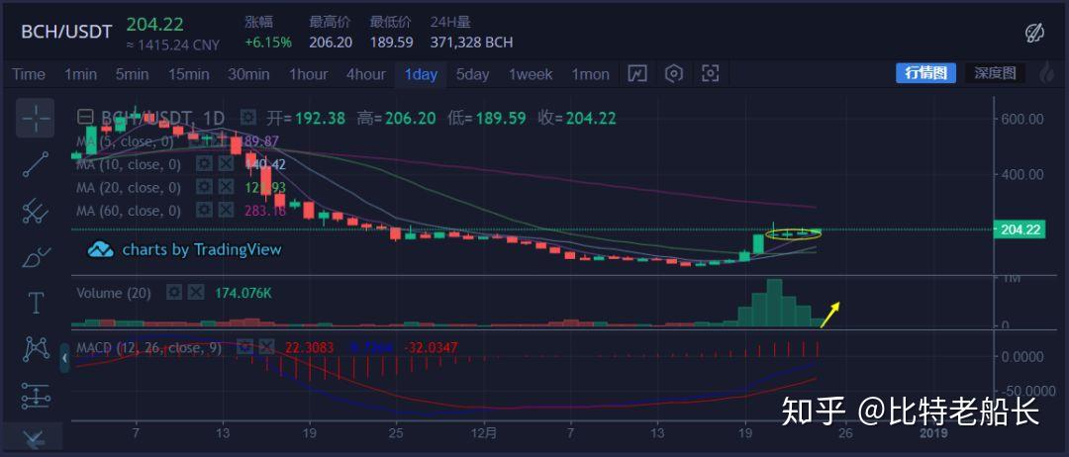This screenshot has height=457, width=1069.
Task: Open the XABCD pattern tool
Action: (36, 349)
